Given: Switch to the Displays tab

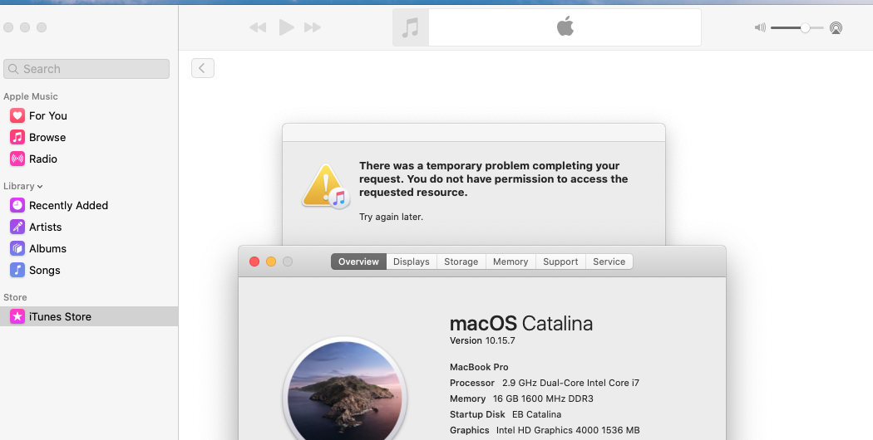Looking at the screenshot, I should click(x=412, y=262).
